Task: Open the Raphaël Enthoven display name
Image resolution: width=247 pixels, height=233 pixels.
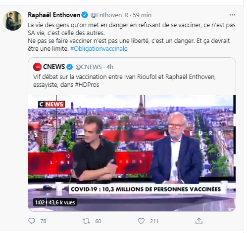Action: pyautogui.click(x=54, y=15)
